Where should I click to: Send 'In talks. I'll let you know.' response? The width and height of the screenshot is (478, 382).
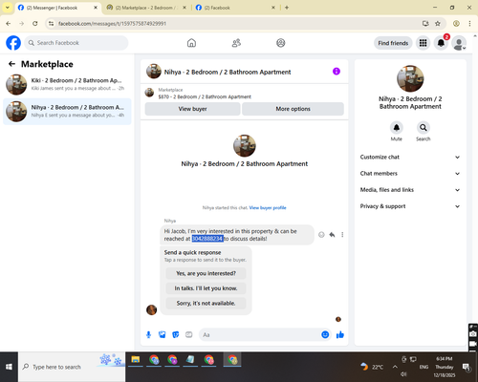(x=206, y=288)
